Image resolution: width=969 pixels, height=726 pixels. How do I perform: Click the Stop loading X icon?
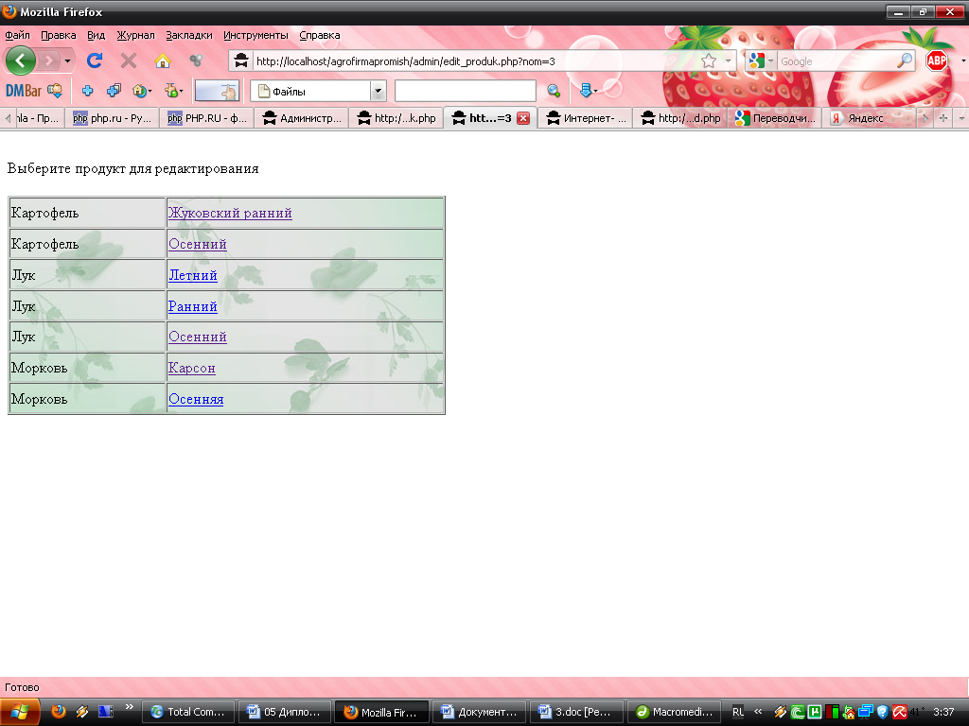click(129, 60)
